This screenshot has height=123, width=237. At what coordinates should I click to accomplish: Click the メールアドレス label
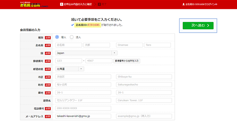point(34,116)
